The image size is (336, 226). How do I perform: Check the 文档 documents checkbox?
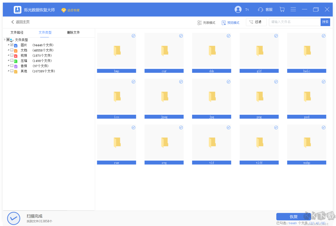pos(12,50)
